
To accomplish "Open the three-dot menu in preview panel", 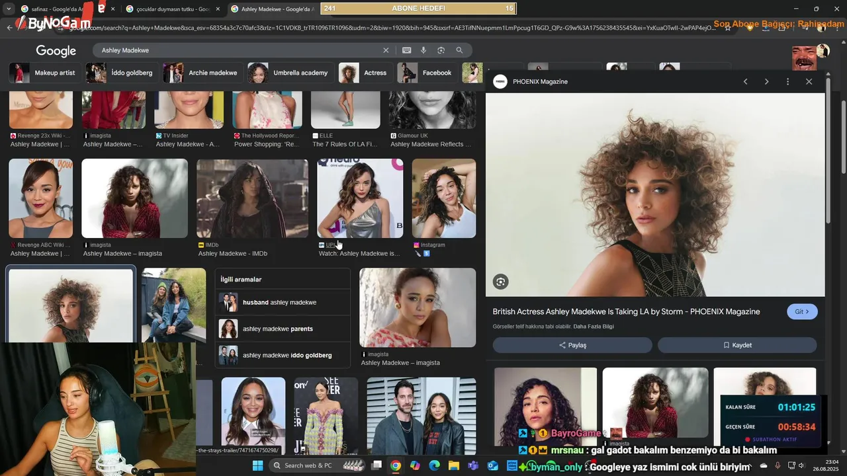I will click(x=787, y=81).
